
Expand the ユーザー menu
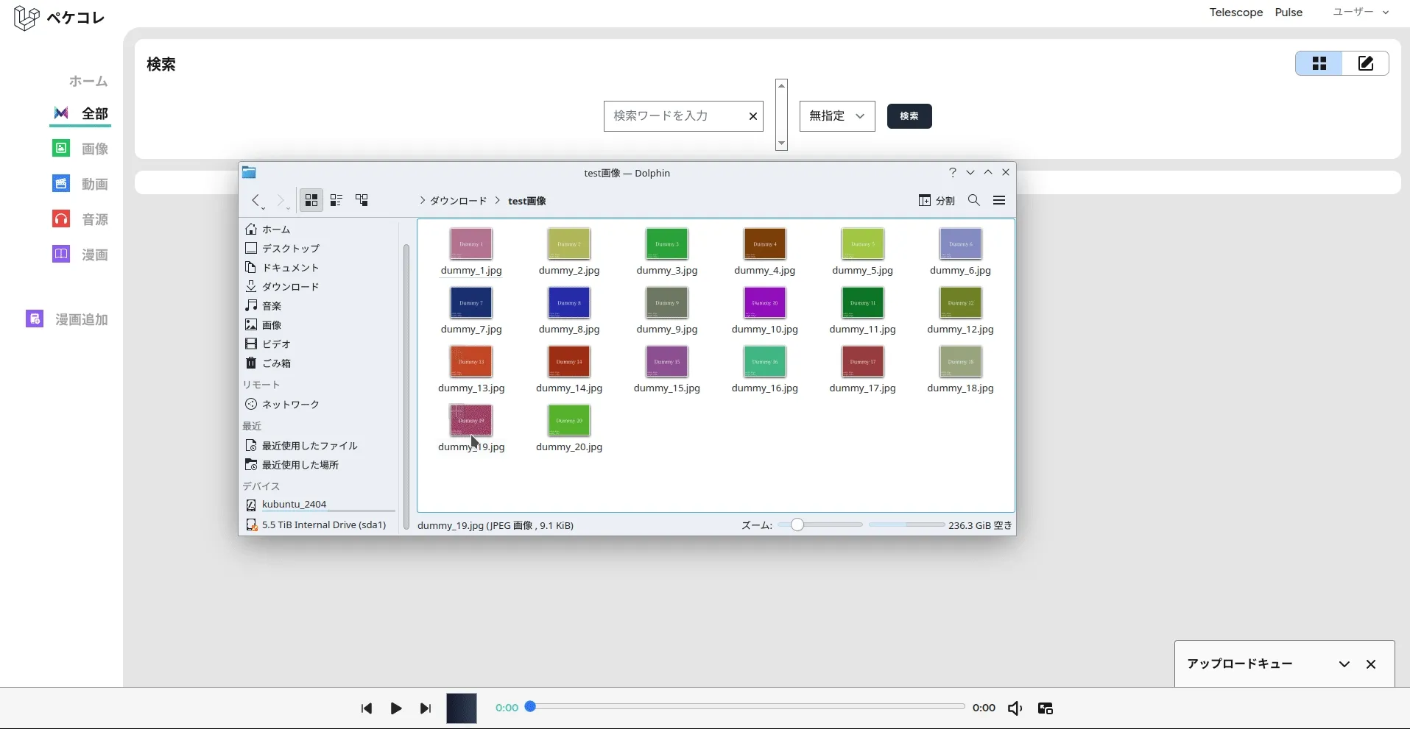pos(1361,12)
